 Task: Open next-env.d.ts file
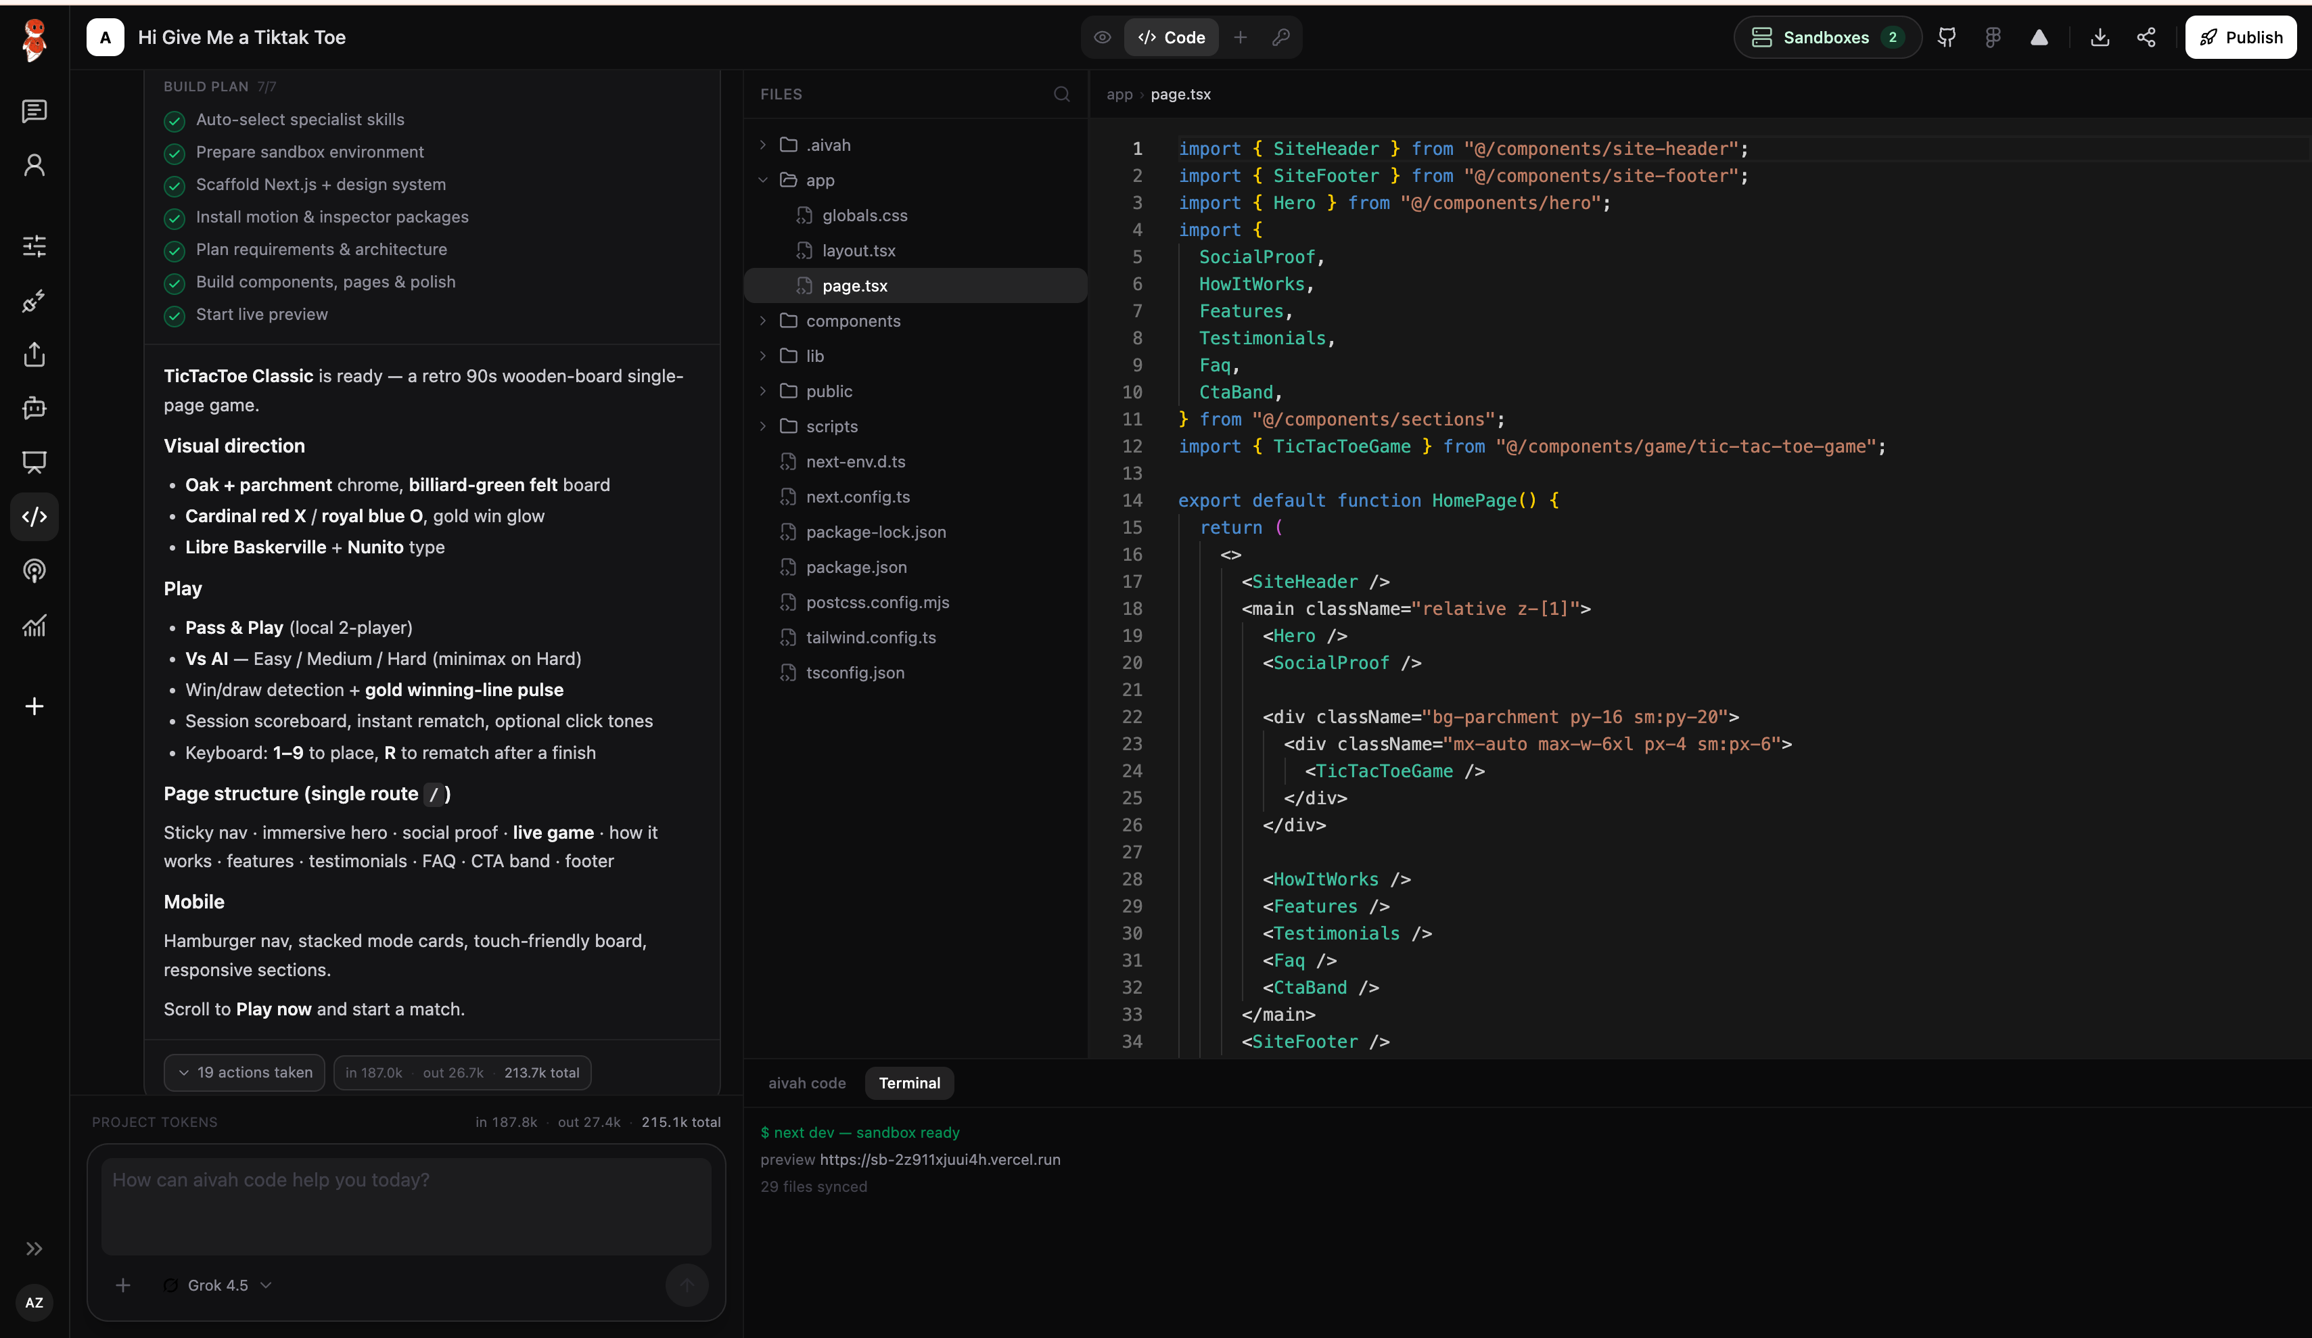tap(915, 461)
